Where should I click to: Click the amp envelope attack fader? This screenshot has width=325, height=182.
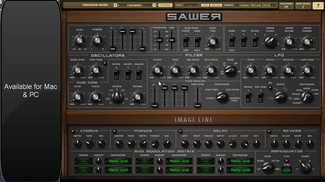click(x=113, y=49)
